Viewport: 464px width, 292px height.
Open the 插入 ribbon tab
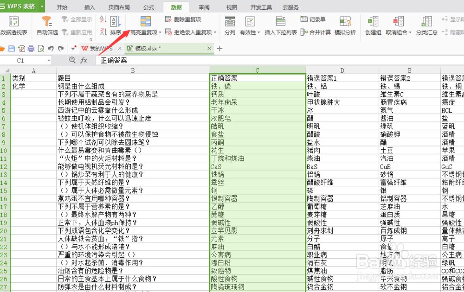click(x=89, y=6)
